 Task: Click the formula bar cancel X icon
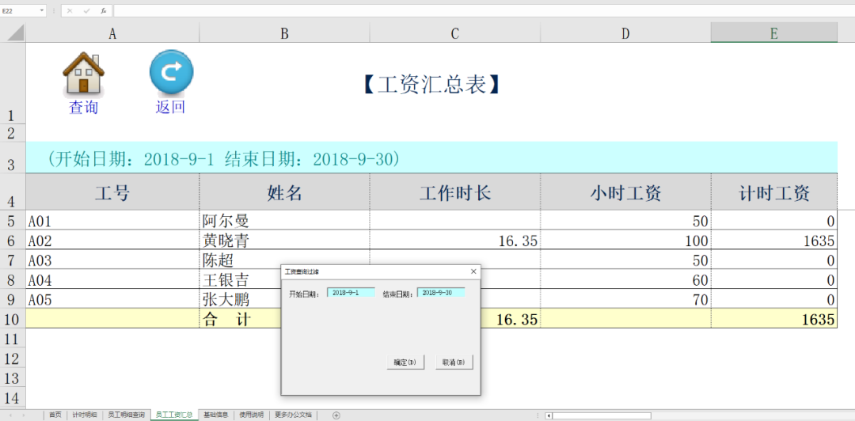coord(70,11)
